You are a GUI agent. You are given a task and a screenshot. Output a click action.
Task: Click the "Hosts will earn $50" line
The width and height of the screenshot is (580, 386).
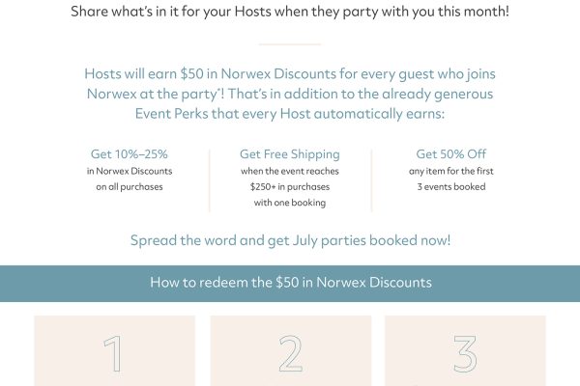coord(290,73)
